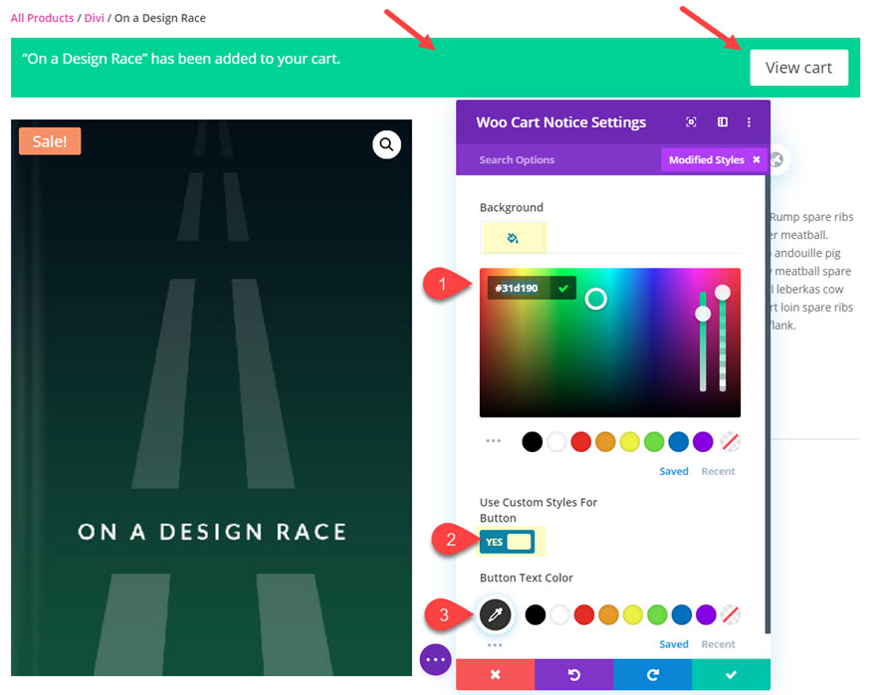Click the product image zoom magnifier icon
876x695 pixels.
(386, 144)
